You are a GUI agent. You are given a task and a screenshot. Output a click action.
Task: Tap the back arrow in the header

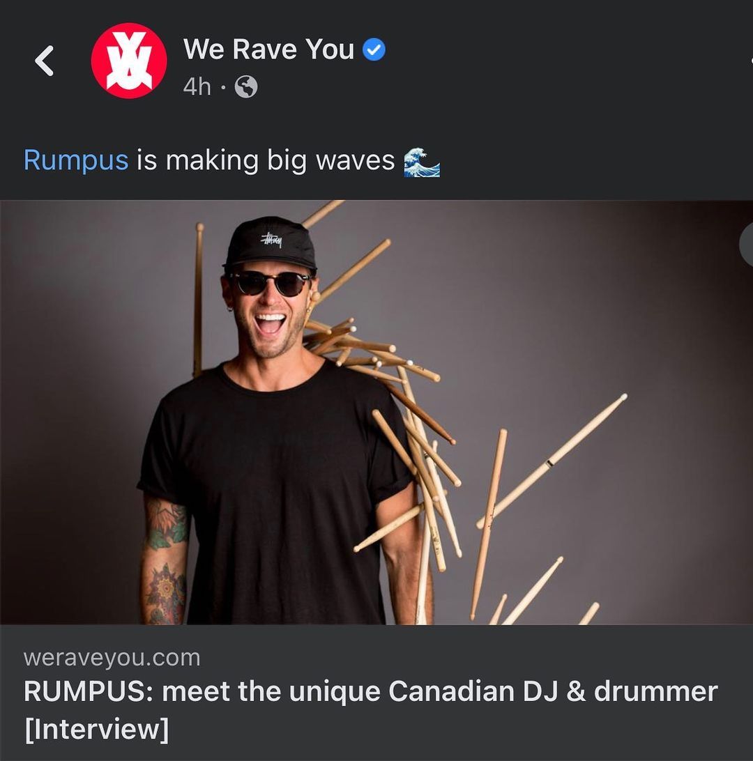pos(44,61)
